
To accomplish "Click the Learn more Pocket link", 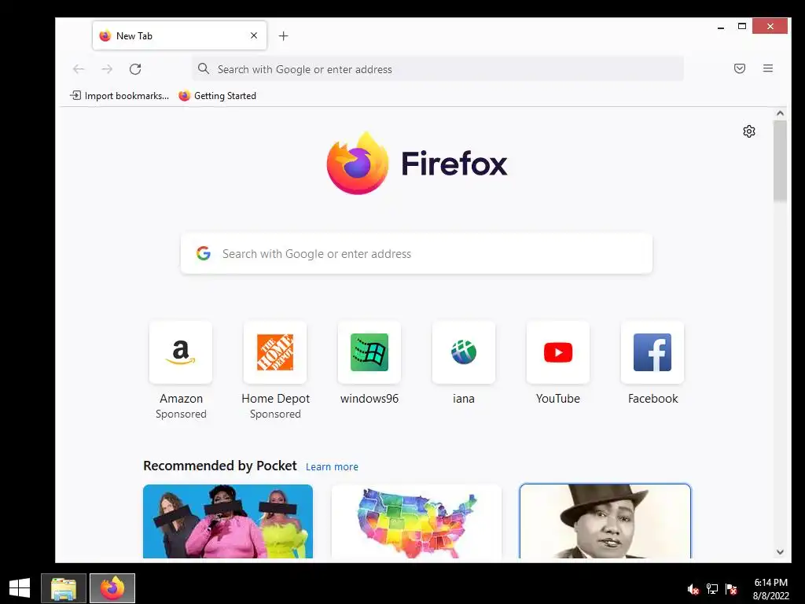I will coord(332,467).
